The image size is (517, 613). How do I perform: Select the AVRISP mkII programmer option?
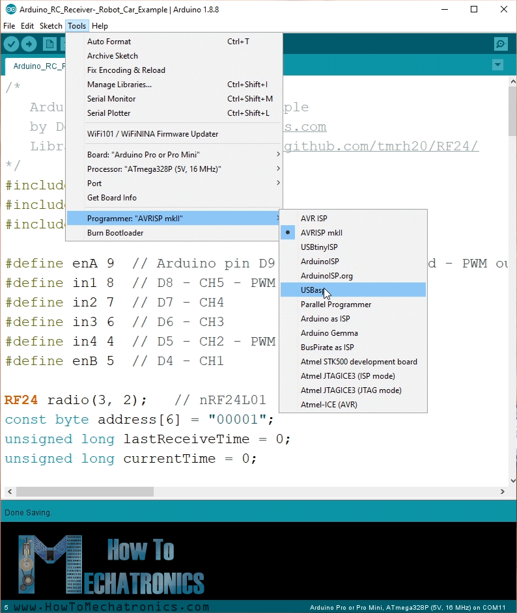[x=321, y=233]
